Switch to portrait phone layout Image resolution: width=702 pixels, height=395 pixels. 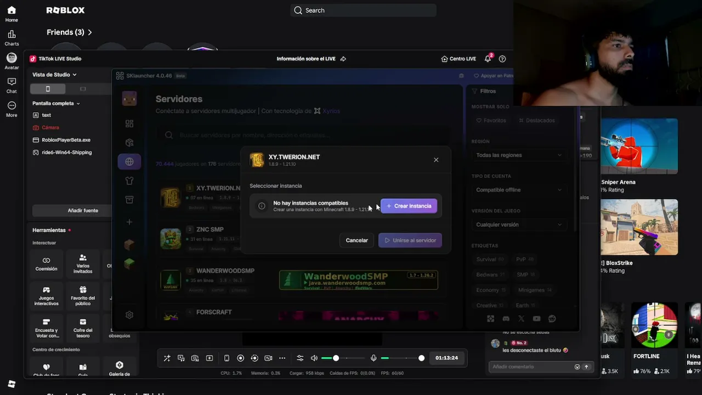coord(48,89)
